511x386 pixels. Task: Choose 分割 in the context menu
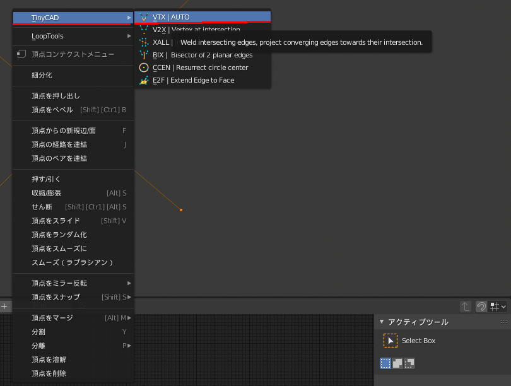pos(73,332)
